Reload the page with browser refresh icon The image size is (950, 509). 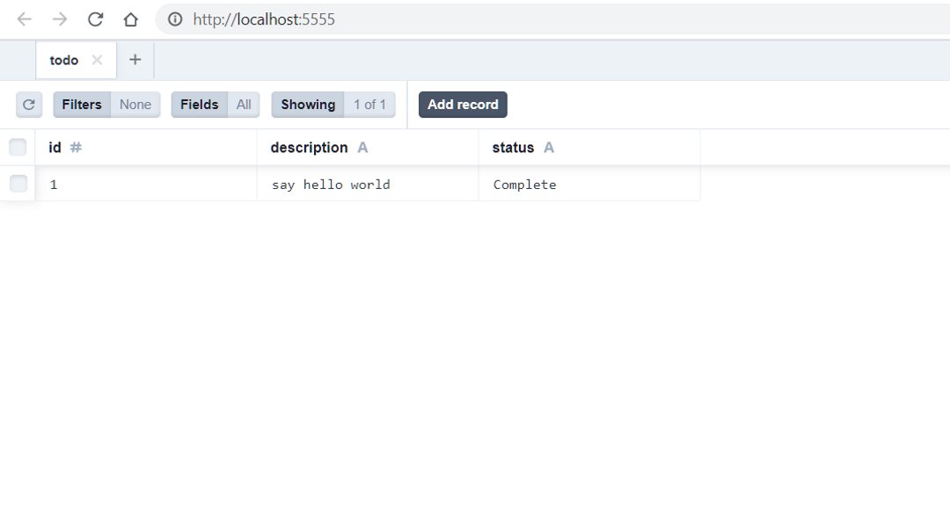pyautogui.click(x=95, y=19)
